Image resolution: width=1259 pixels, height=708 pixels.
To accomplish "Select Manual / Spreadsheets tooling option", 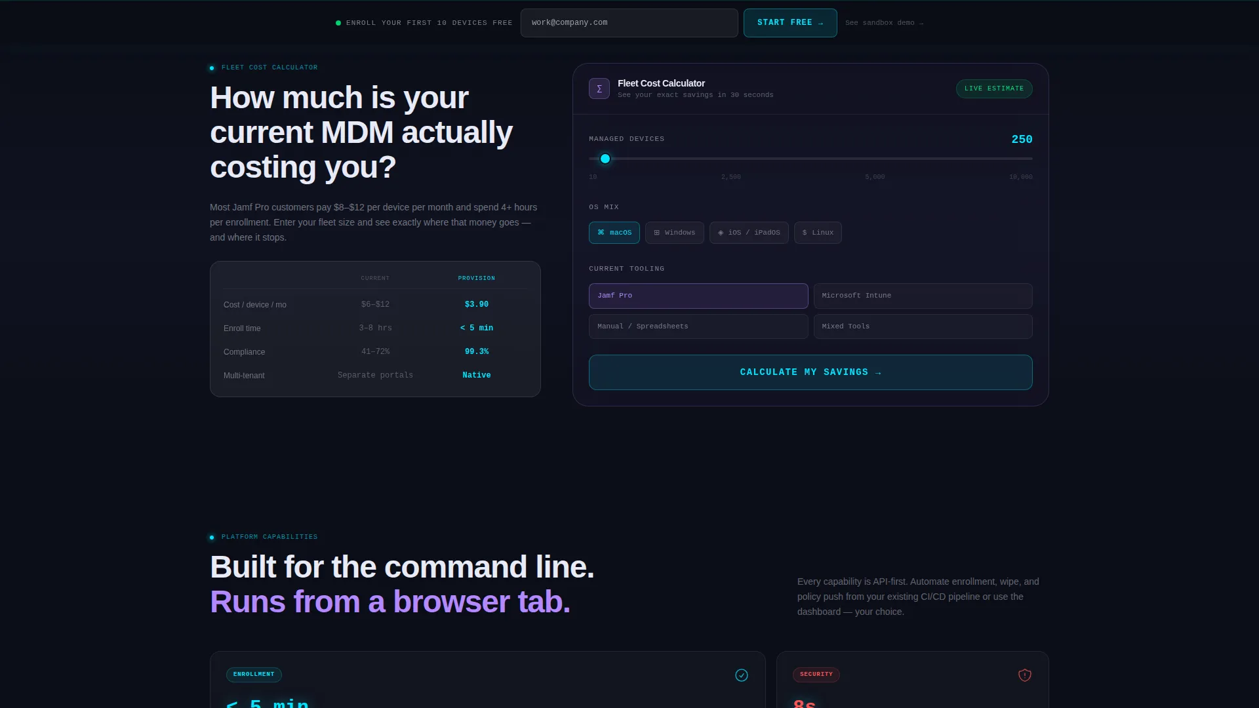I will pos(698,326).
